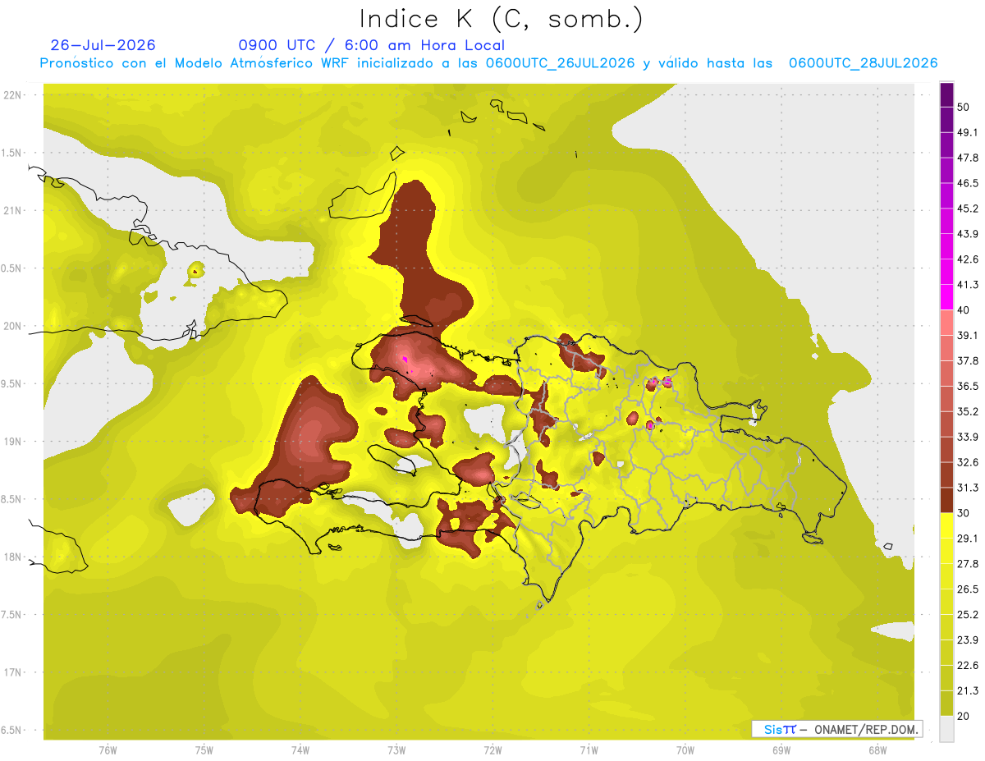Select the "30" color scale value

pyautogui.click(x=964, y=513)
